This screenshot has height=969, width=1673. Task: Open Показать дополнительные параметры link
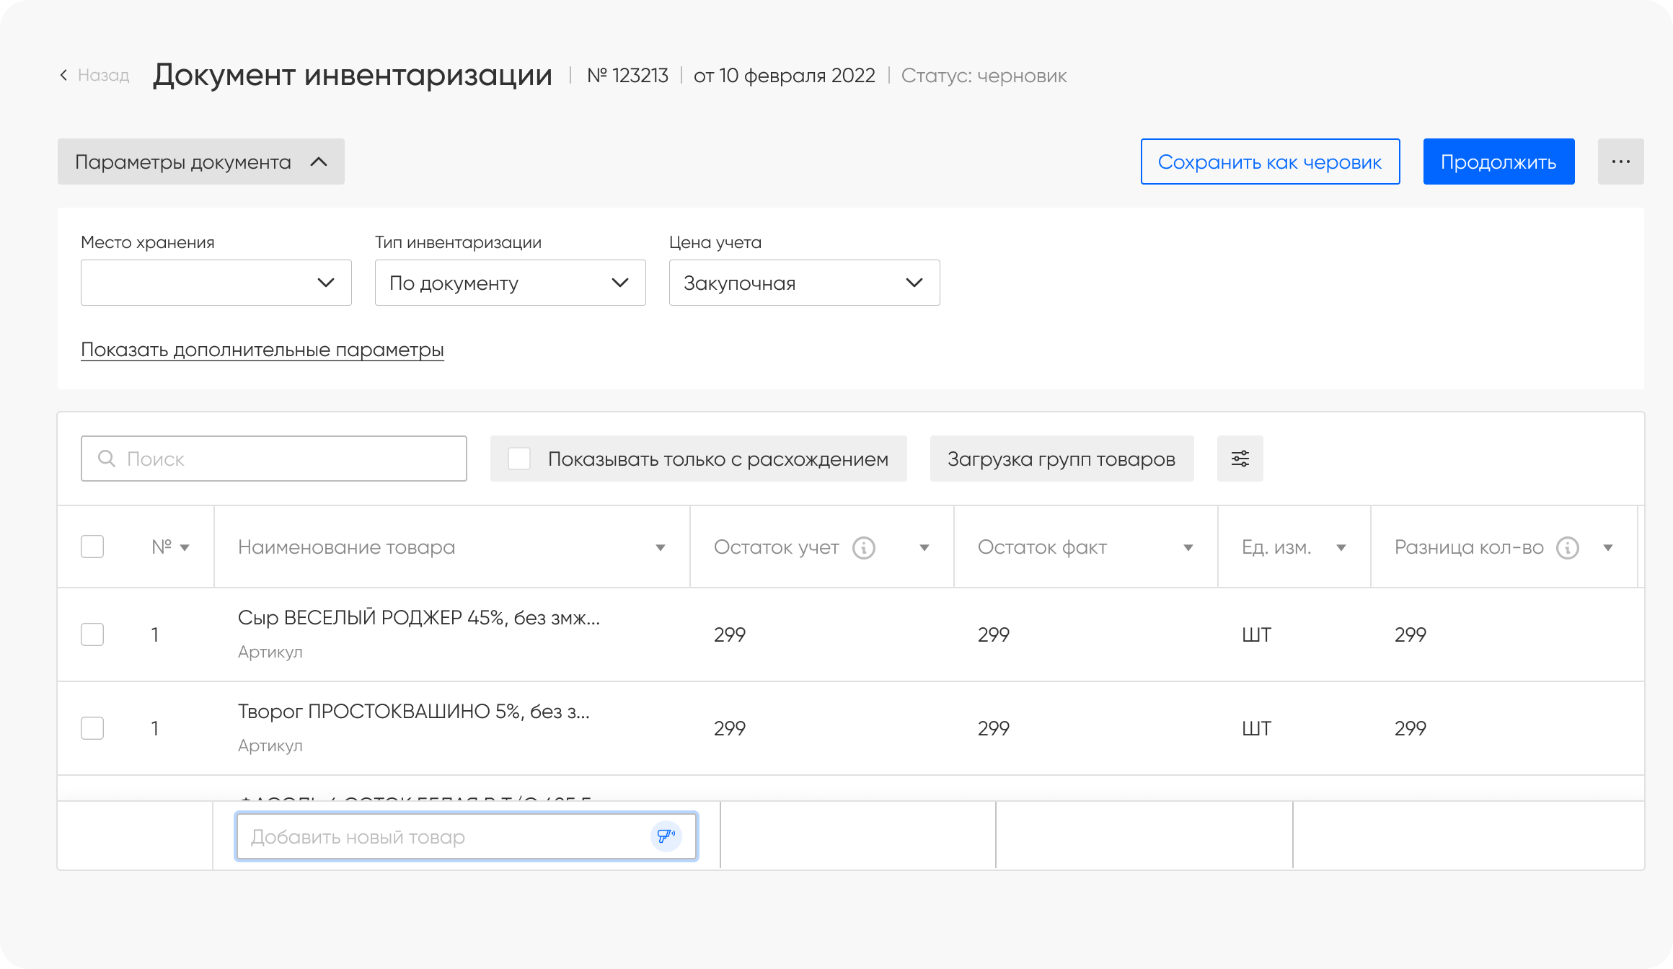pyautogui.click(x=262, y=350)
